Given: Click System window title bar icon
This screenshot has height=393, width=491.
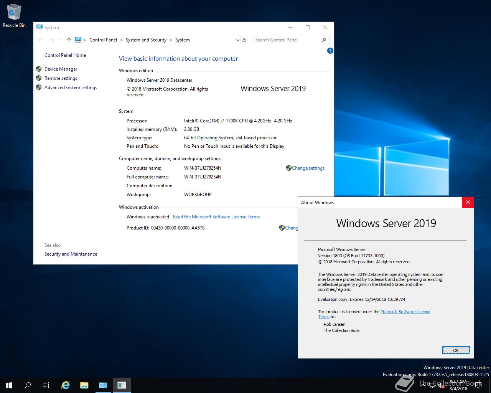Looking at the screenshot, I should click(39, 27).
